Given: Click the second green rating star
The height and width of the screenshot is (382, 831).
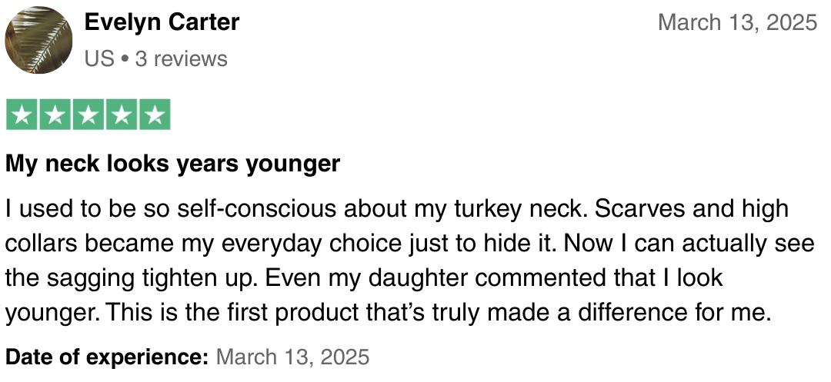Looking at the screenshot, I should click(x=55, y=115).
